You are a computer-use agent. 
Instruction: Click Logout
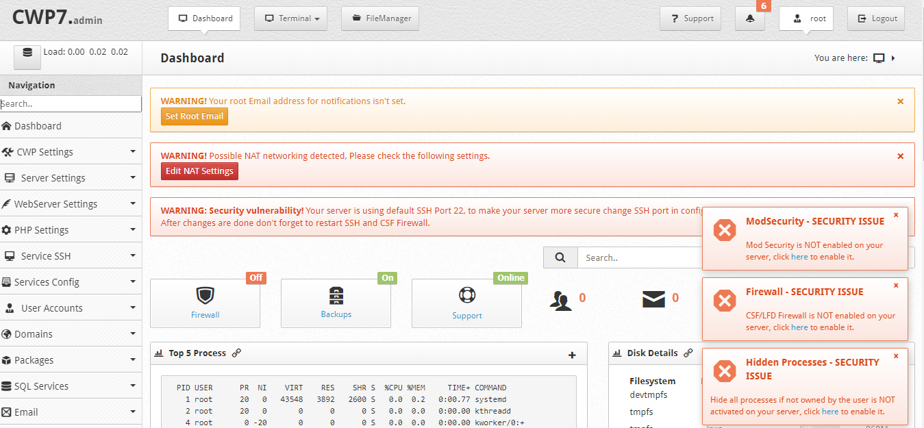[876, 18]
